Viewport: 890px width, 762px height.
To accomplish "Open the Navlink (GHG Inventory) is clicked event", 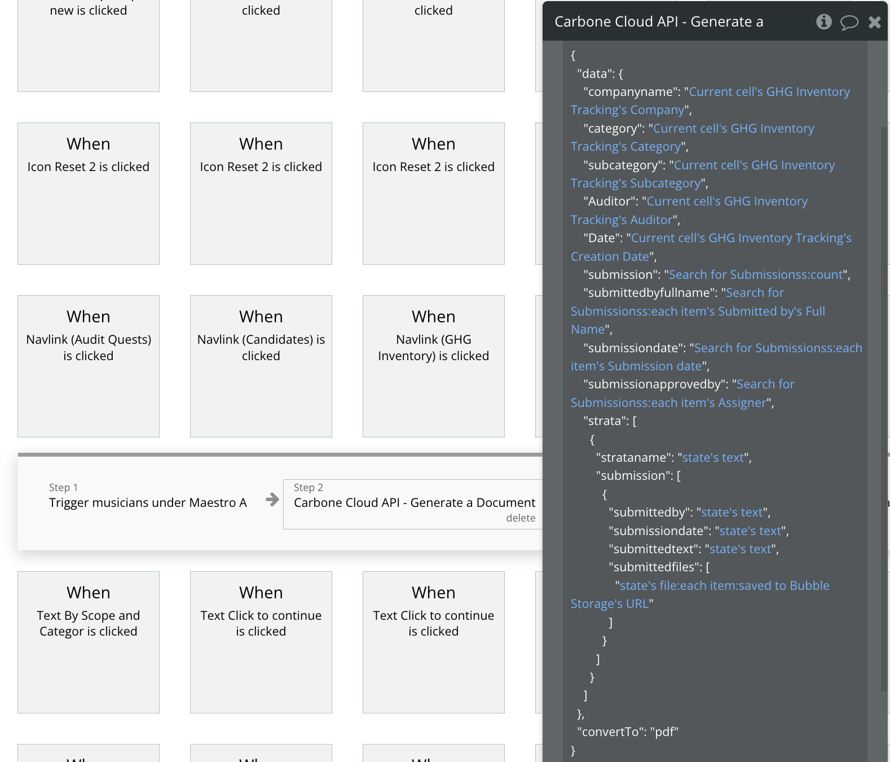I will (434, 366).
